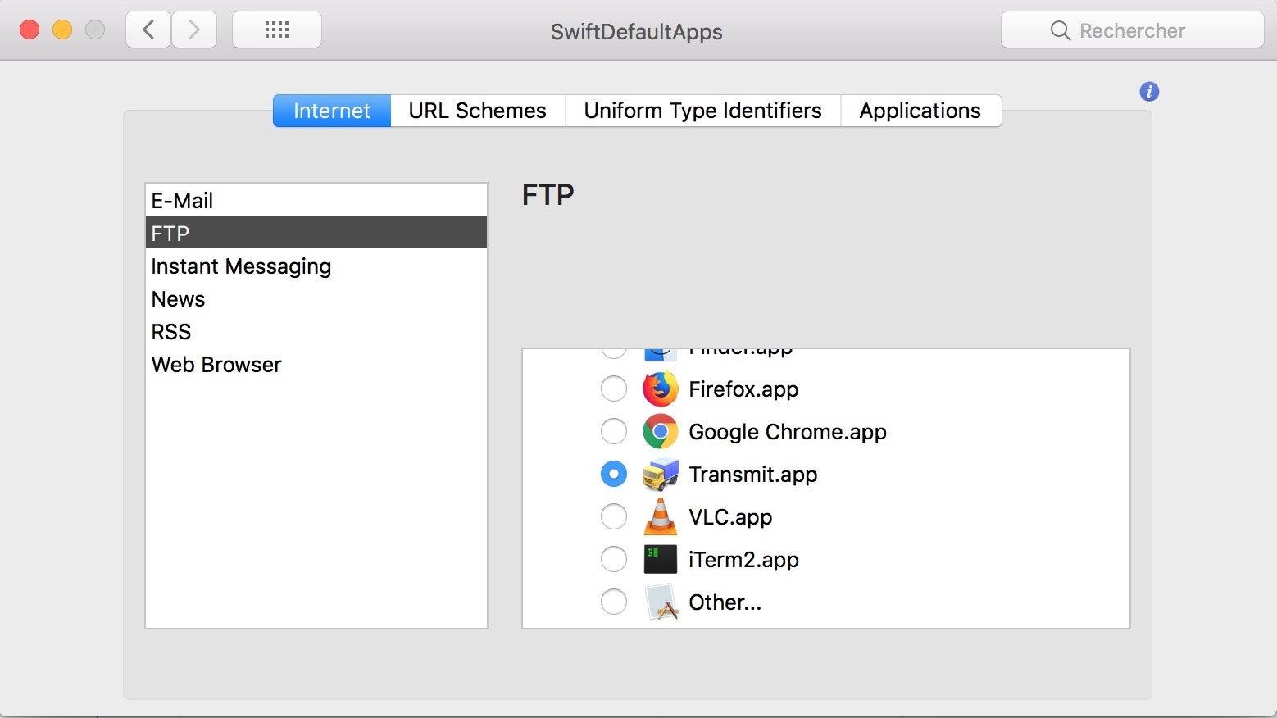This screenshot has width=1277, height=718.
Task: Switch to the URL Schemes tab
Action: [x=477, y=110]
